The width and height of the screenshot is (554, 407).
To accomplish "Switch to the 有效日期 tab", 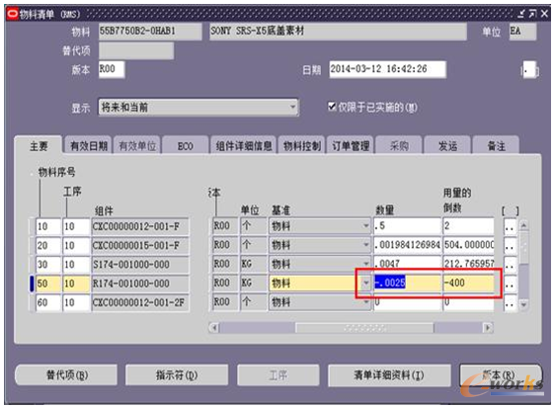I will coord(88,145).
